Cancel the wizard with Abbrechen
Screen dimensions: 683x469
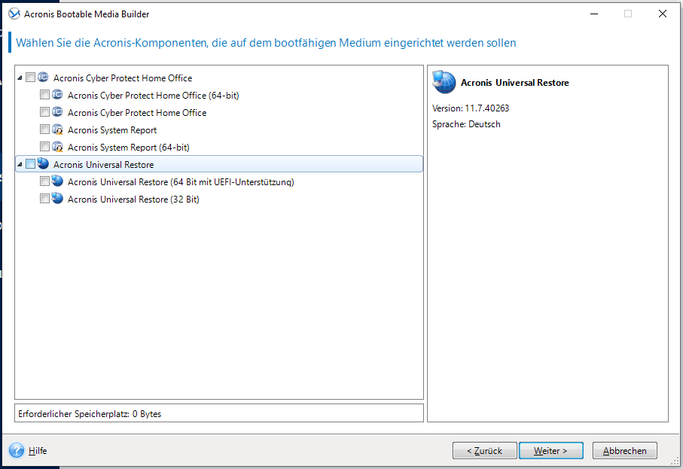(x=624, y=451)
